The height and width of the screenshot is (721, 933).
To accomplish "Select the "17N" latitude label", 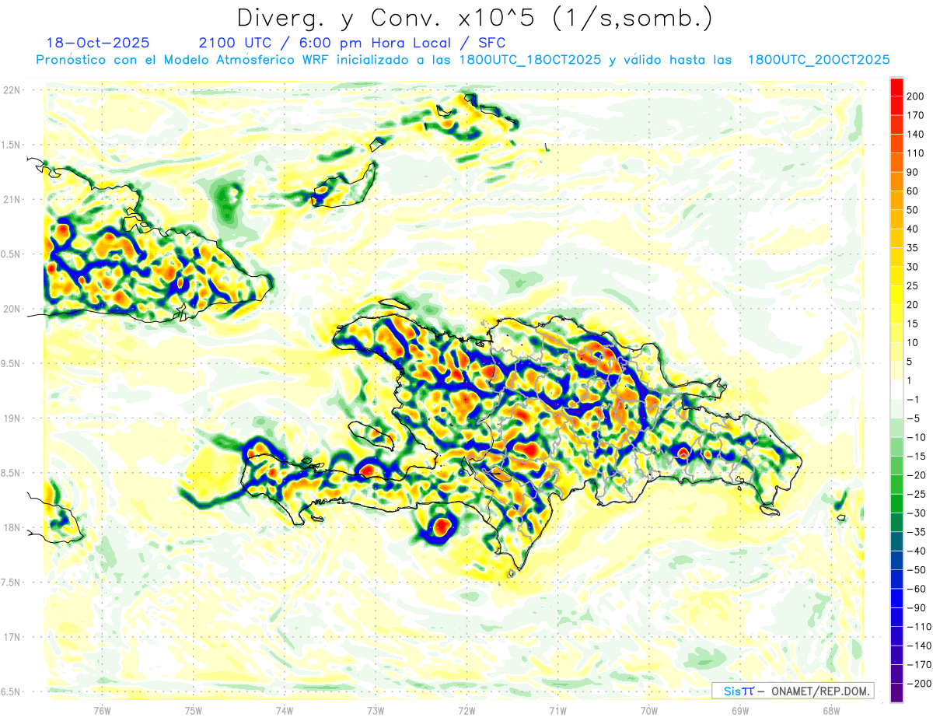I will coord(11,637).
